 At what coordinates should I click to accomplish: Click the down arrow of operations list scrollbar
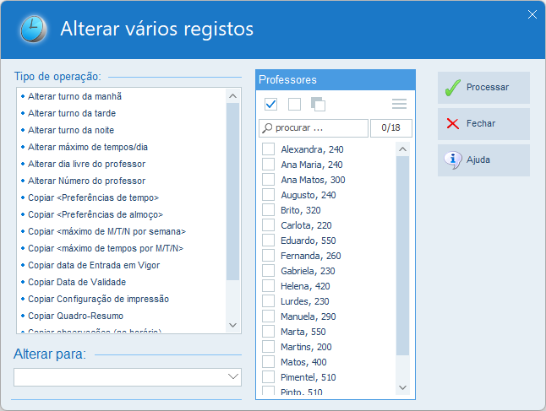pyautogui.click(x=233, y=324)
